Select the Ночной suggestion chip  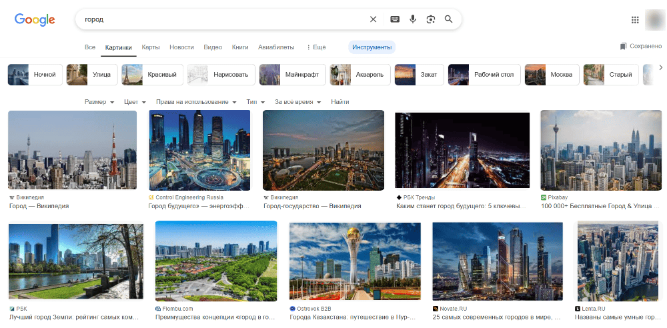click(35, 75)
